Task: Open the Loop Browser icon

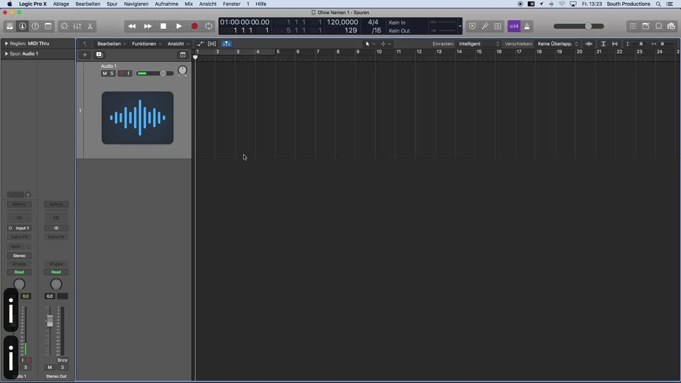Action: click(658, 26)
